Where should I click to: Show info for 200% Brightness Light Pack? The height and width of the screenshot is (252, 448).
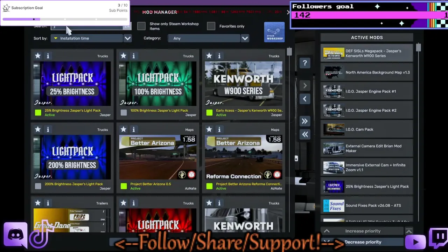tap(48, 129)
